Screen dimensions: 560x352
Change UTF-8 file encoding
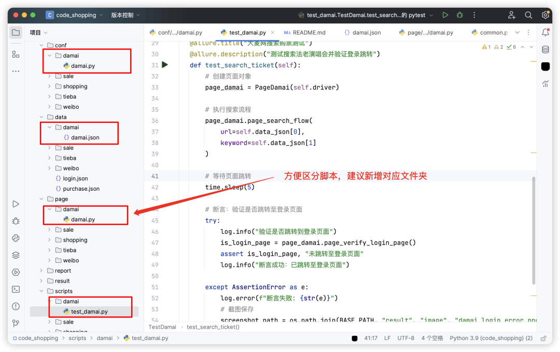point(405,338)
